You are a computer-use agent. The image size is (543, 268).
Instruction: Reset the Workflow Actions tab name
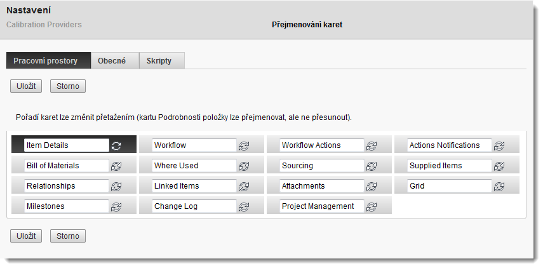372,145
